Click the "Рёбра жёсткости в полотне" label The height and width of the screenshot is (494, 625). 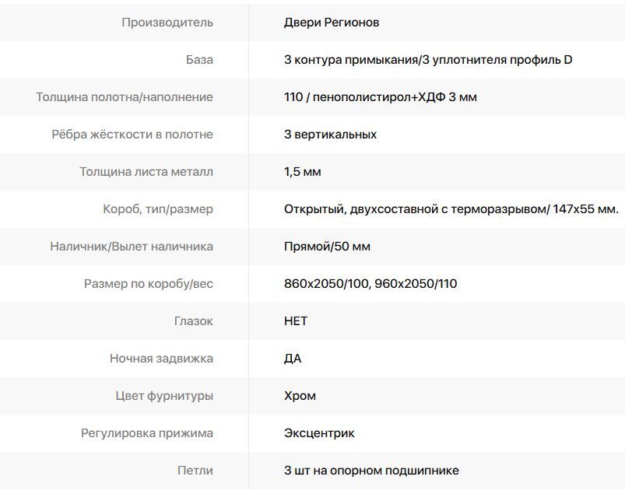(132, 135)
